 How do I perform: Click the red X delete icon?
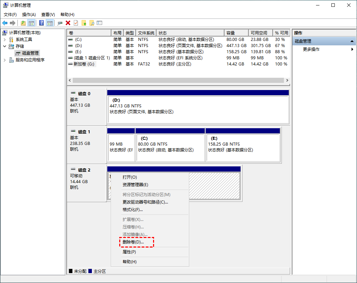point(68,23)
